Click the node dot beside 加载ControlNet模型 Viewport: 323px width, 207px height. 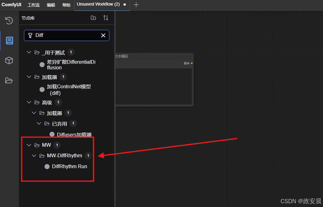(x=42, y=90)
